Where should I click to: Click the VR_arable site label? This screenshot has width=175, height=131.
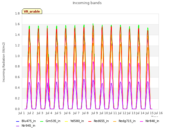click(32, 11)
